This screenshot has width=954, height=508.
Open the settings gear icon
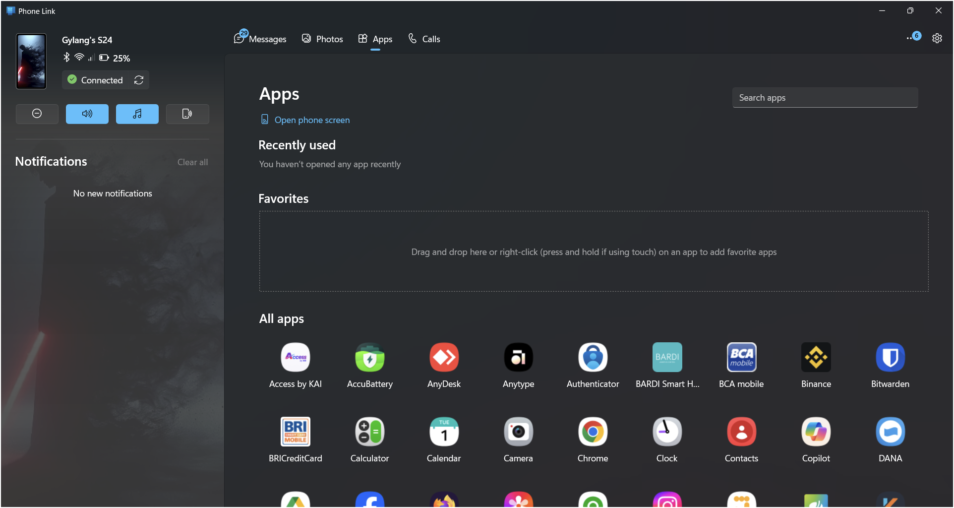(937, 38)
